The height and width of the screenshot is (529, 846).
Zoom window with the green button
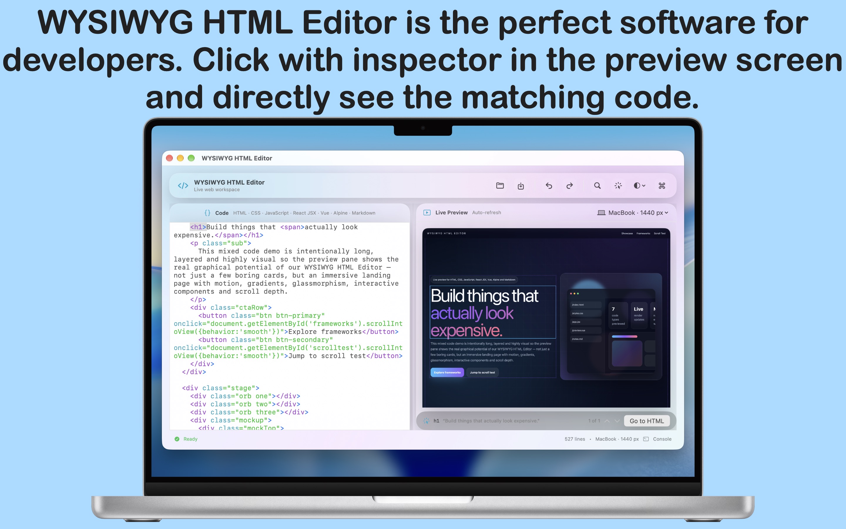coord(191,158)
